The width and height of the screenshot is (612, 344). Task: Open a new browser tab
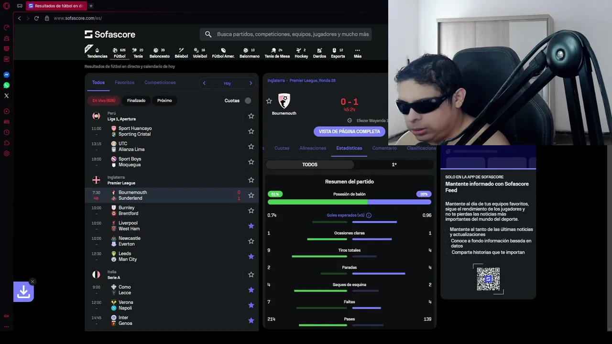[x=91, y=6]
